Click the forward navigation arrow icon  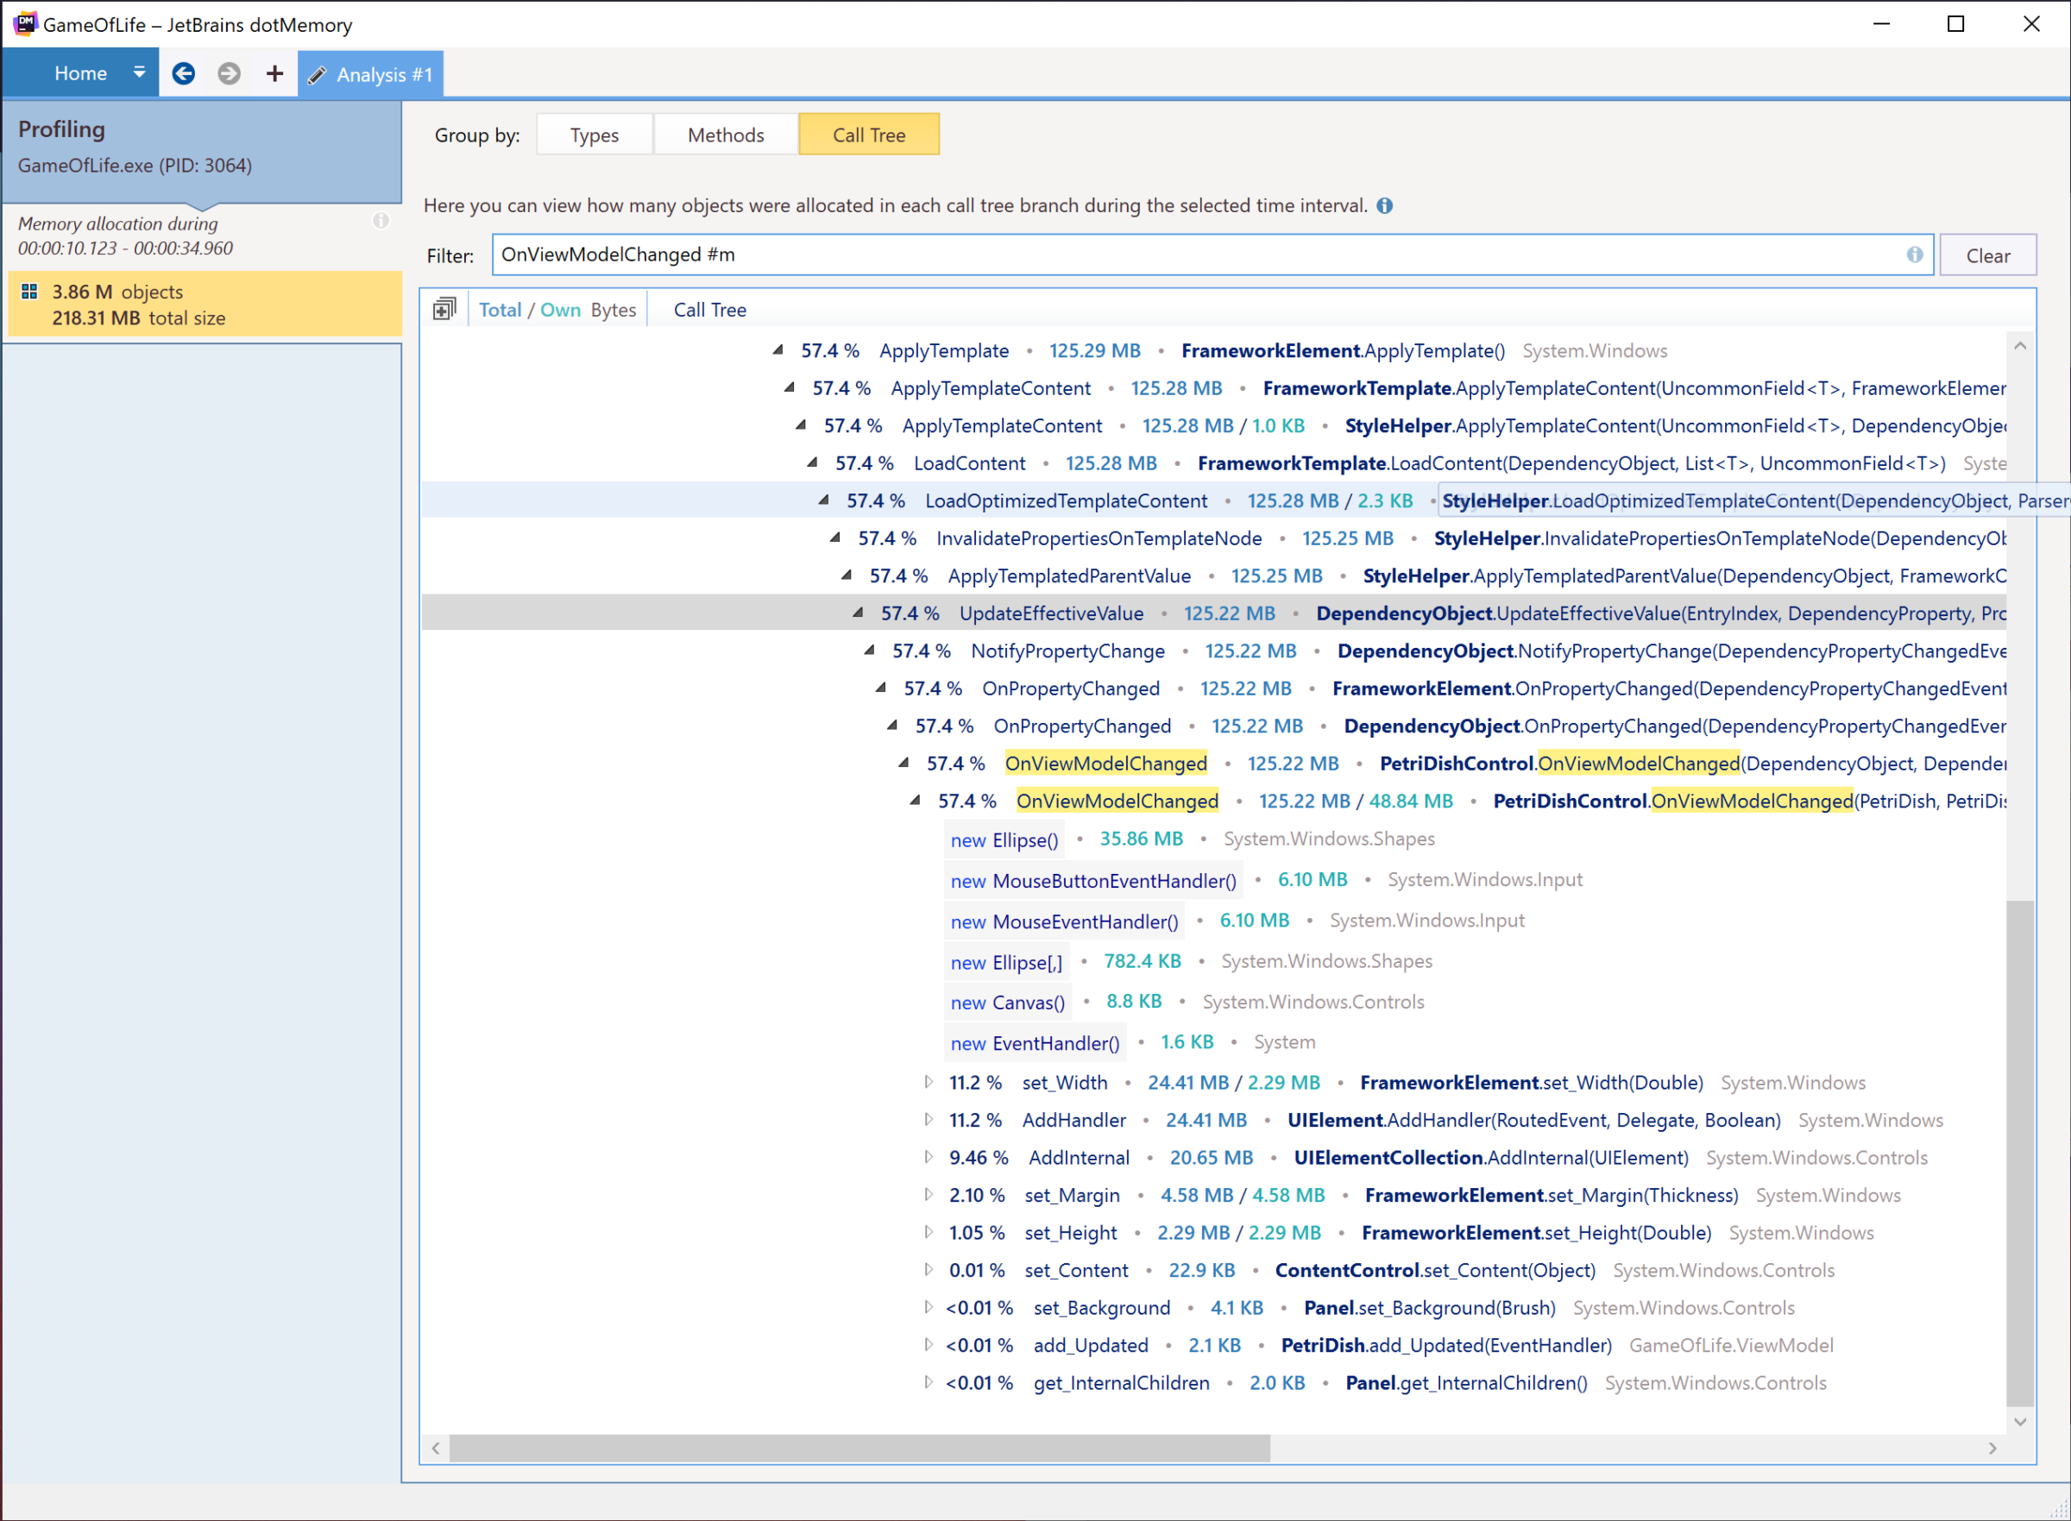[230, 73]
